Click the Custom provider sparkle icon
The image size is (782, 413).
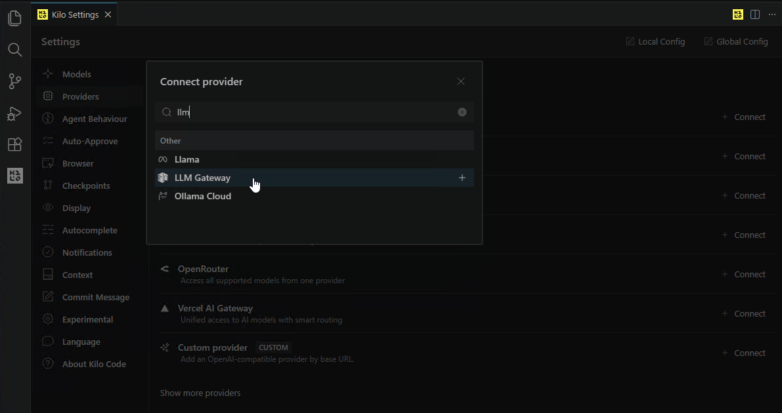(165, 347)
